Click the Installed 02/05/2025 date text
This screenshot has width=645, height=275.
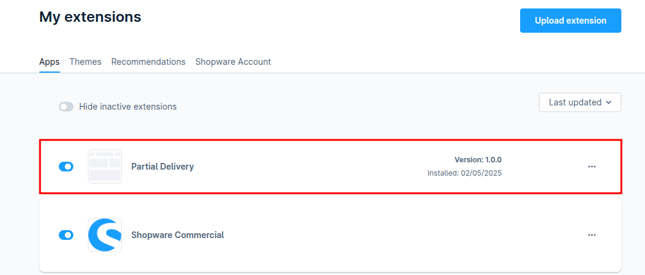click(464, 173)
